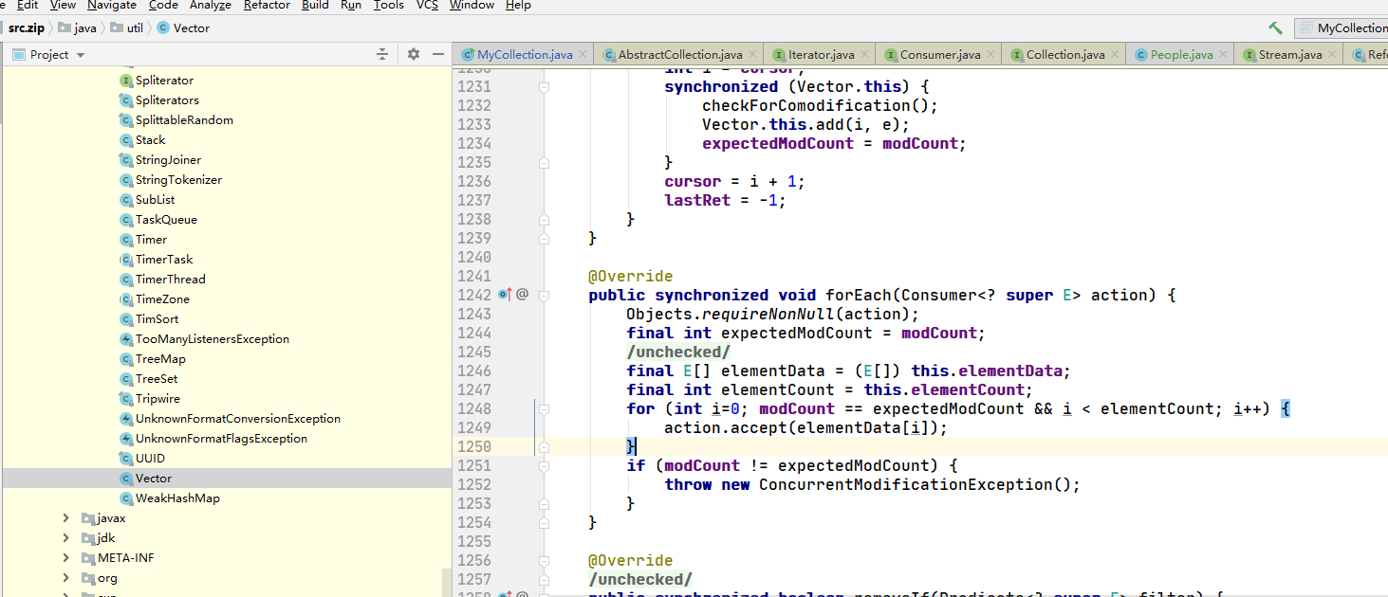This screenshot has height=597, width=1388.
Task: Open Project panel gear settings
Action: pyautogui.click(x=413, y=54)
